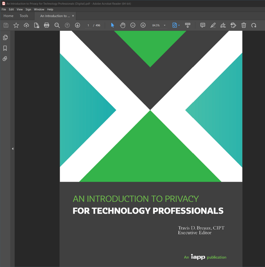Switch to the Tools tab
This screenshot has width=265, height=267.
click(24, 16)
